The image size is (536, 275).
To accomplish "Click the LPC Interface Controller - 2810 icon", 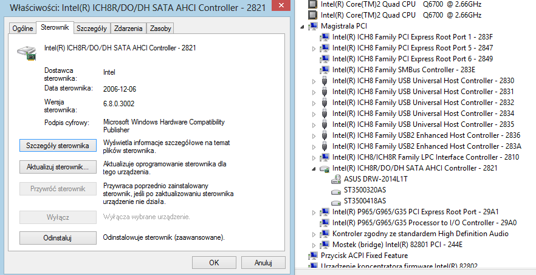I will [325, 157].
